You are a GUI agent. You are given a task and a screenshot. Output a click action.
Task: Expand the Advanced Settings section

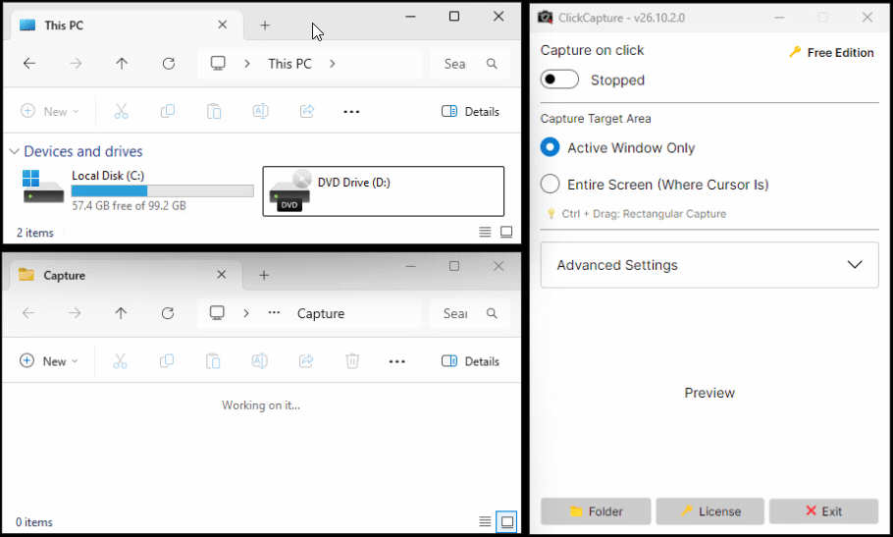pos(709,265)
